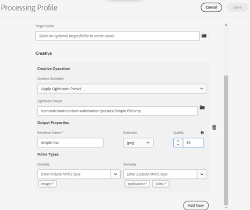This screenshot has height=210, width=250.
Task: Click the scrollbar down arrow
Action: [226, 207]
